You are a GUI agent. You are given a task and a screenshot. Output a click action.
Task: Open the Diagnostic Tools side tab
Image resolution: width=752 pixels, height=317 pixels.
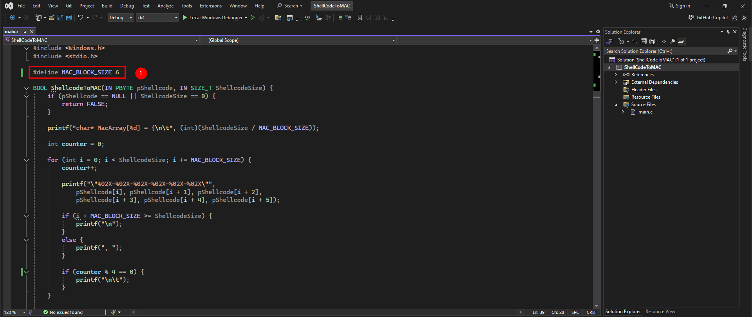tap(745, 44)
